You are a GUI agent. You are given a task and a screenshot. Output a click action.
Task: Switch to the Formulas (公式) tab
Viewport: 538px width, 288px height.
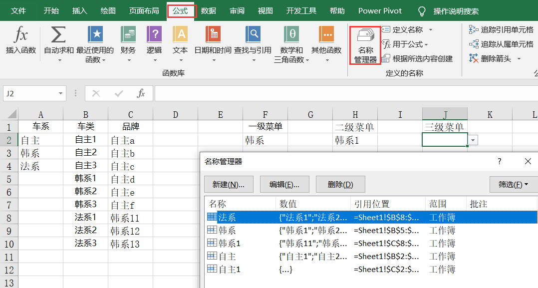pyautogui.click(x=181, y=11)
